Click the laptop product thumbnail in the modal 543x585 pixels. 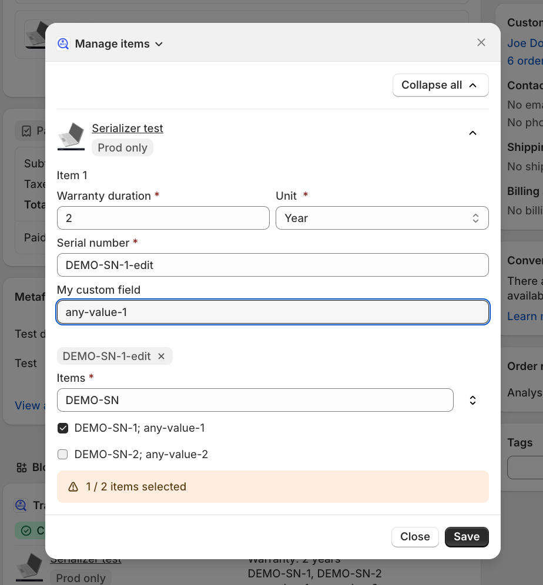point(71,136)
